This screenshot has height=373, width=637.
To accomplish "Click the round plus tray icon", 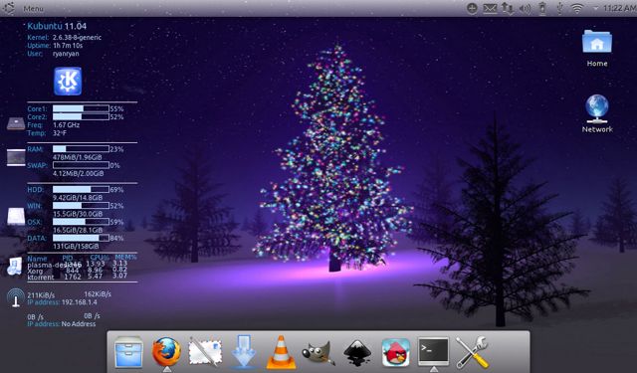I will click(x=472, y=8).
